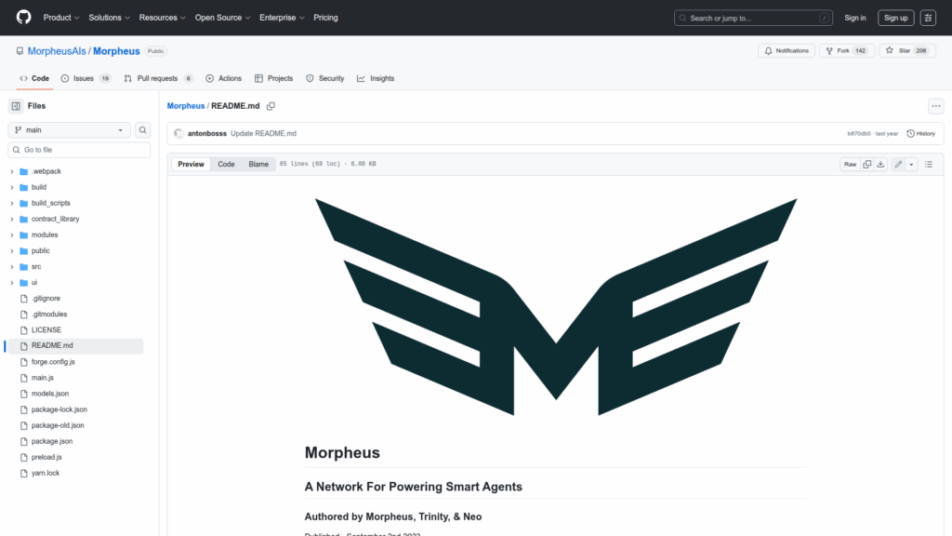Expand the .webpack folder chevron
Image resolution: width=952 pixels, height=536 pixels.
tap(12, 171)
